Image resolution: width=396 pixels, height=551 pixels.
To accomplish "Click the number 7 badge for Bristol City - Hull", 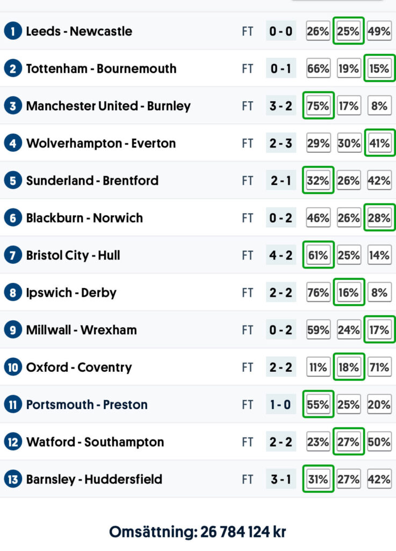I will tap(13, 255).
